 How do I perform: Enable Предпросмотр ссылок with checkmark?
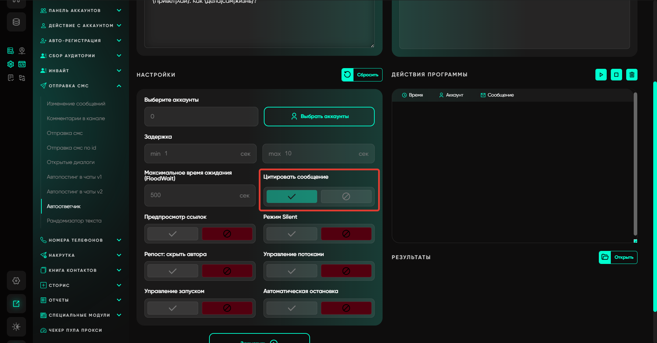(x=173, y=234)
